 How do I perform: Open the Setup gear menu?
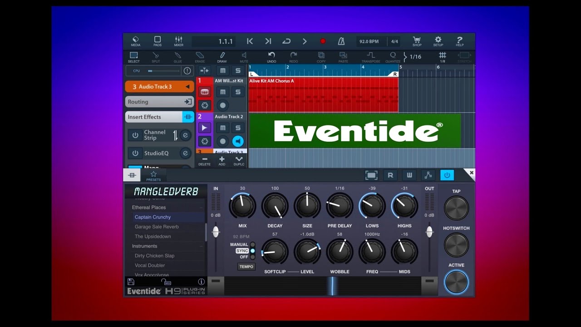438,41
